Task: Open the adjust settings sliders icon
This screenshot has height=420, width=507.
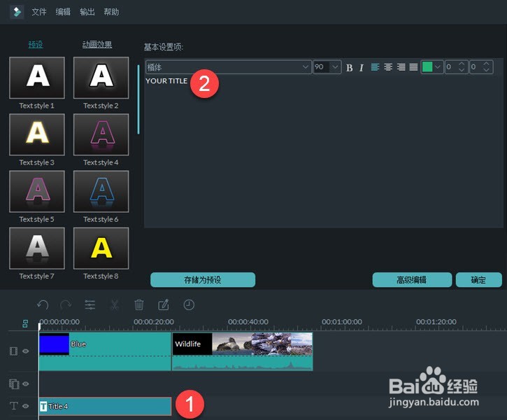Action: 90,304
